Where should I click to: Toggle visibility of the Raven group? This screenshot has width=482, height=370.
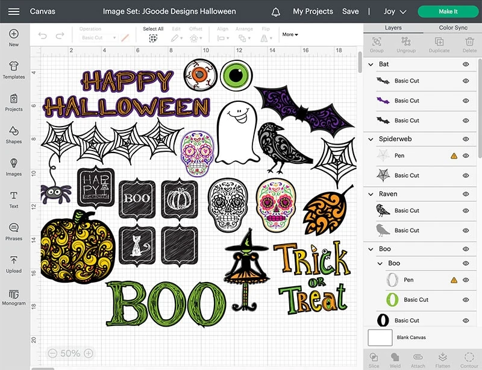[466, 194]
